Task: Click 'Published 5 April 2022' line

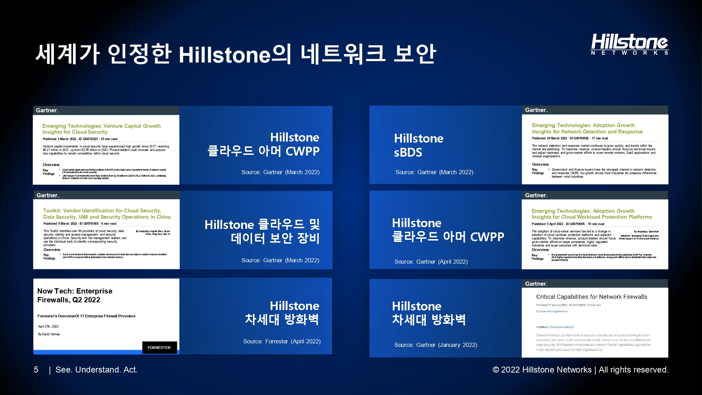Action: [x=568, y=224]
